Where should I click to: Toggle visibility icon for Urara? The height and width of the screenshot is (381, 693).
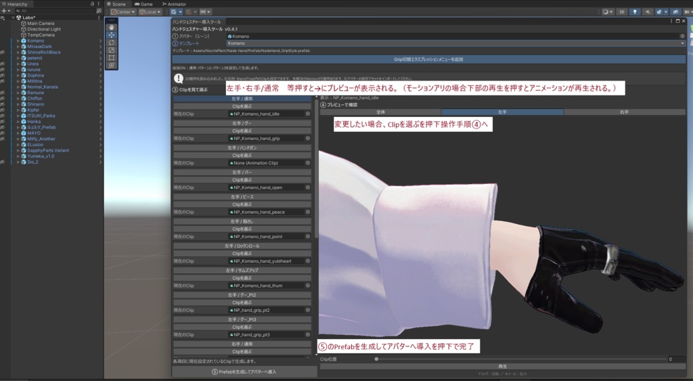pos(3,64)
